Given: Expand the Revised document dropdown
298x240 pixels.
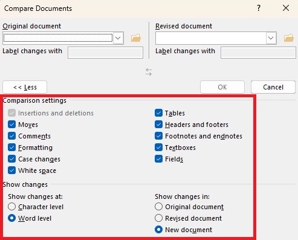Looking at the screenshot, I should pos(271,38).
